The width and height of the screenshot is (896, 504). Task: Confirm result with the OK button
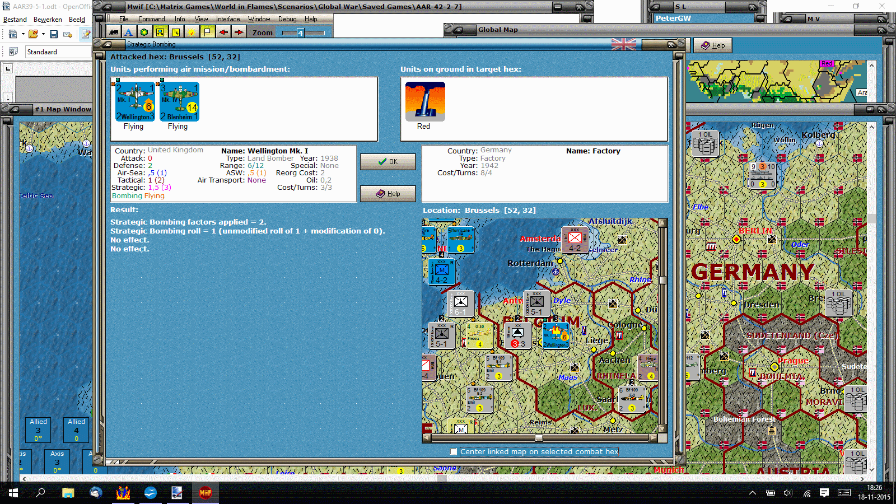click(x=388, y=162)
